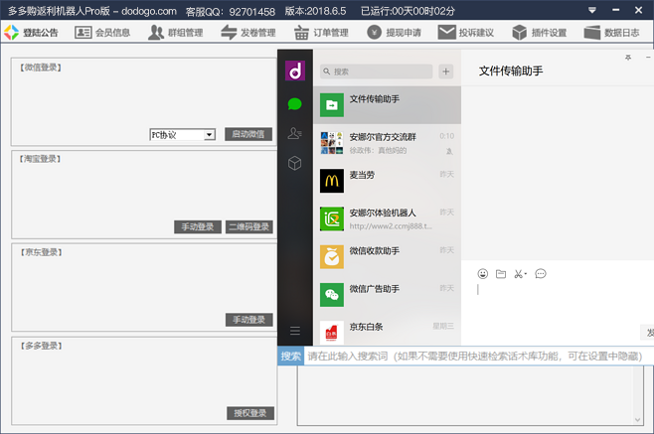Image resolution: width=654 pixels, height=434 pixels.
Task: Open the emoji picker in chat toolbar
Action: pos(483,274)
